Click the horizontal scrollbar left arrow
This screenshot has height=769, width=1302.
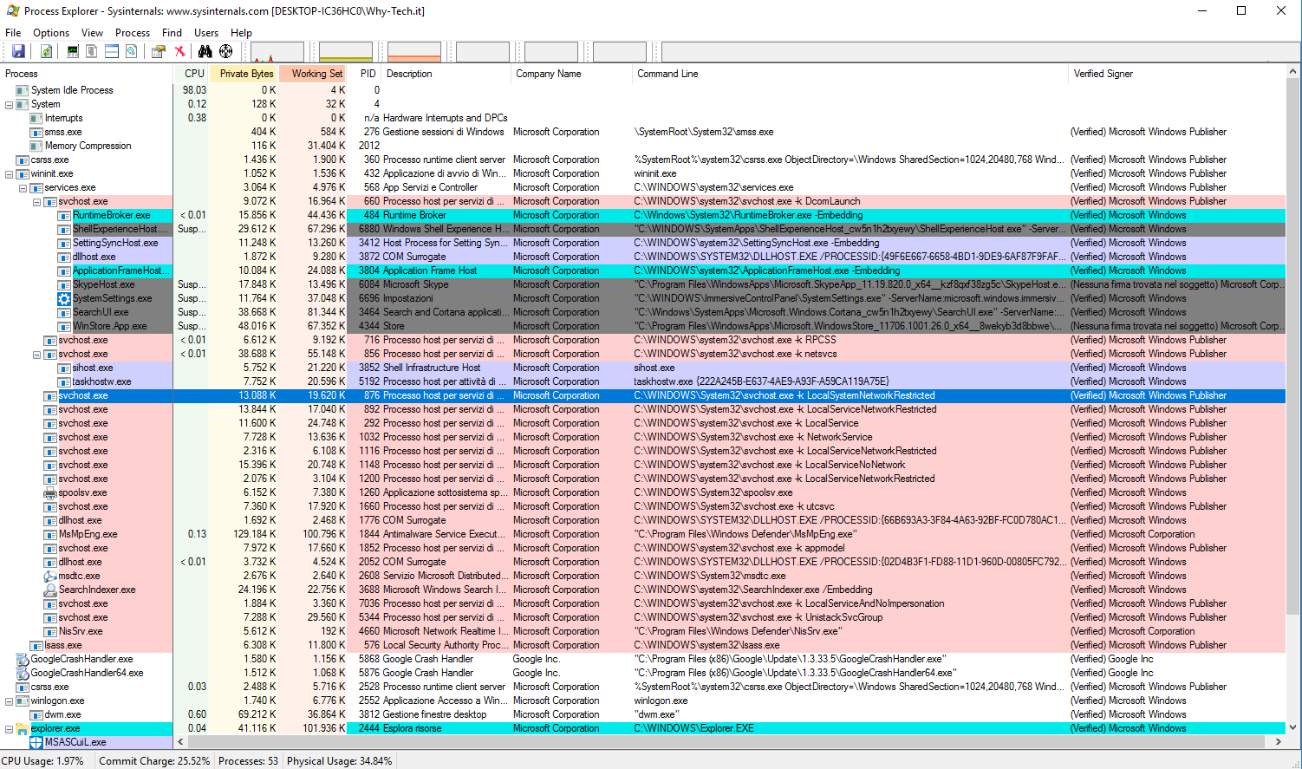click(x=181, y=742)
